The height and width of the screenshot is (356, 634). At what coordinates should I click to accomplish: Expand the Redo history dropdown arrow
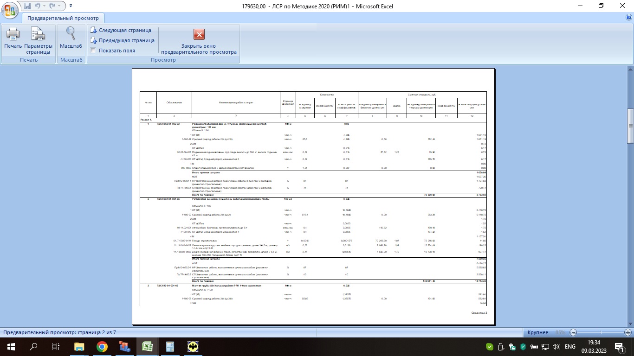click(60, 6)
